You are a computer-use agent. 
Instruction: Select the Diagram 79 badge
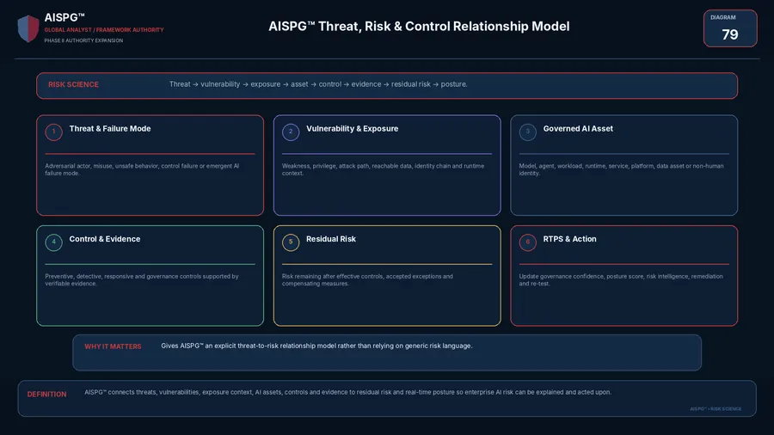[730, 28]
